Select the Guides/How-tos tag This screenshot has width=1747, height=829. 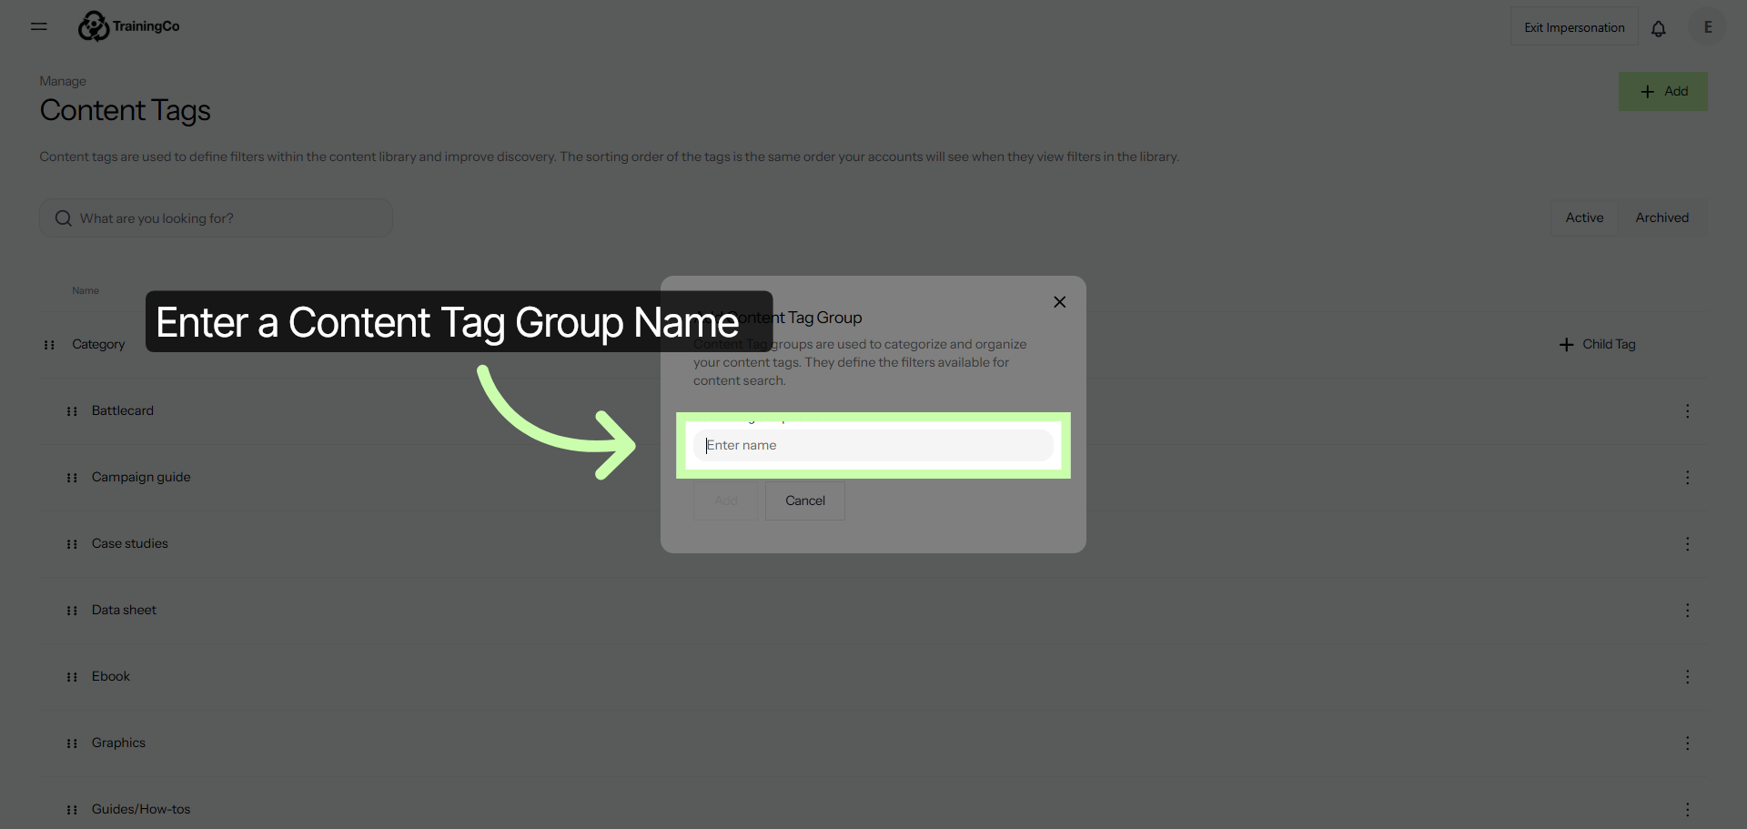point(141,809)
